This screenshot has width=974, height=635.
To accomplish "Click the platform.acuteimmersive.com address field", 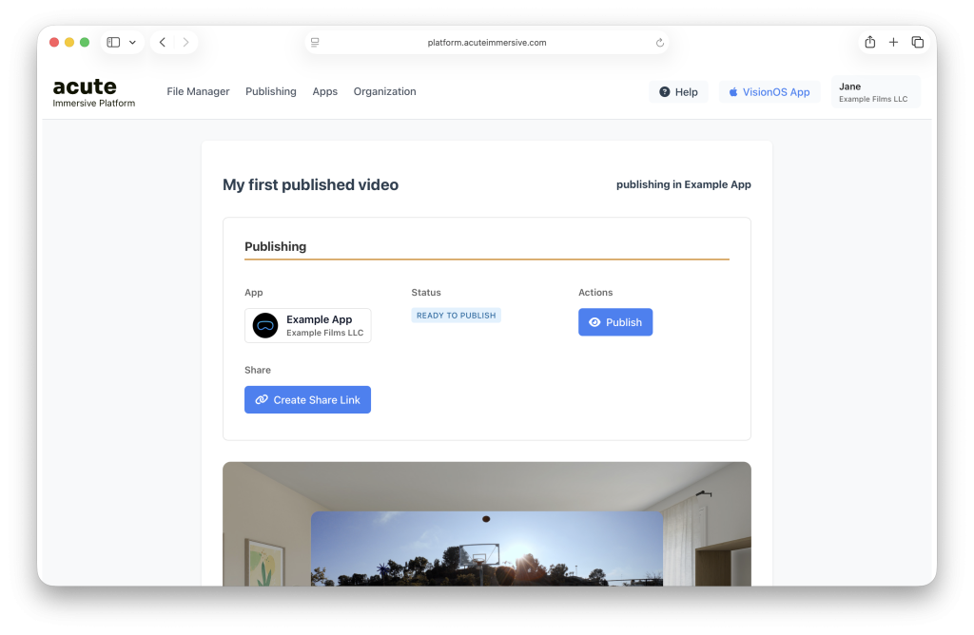I will pos(487,43).
